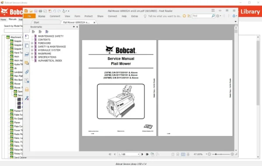
Task: Collapse the Bookmarks panel arrow
Action: coord(77,27)
